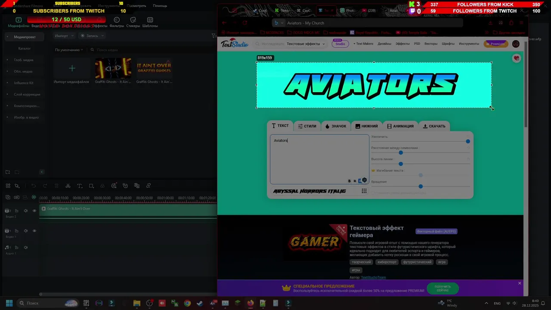Click the new folder icon under media tree

coord(8,172)
